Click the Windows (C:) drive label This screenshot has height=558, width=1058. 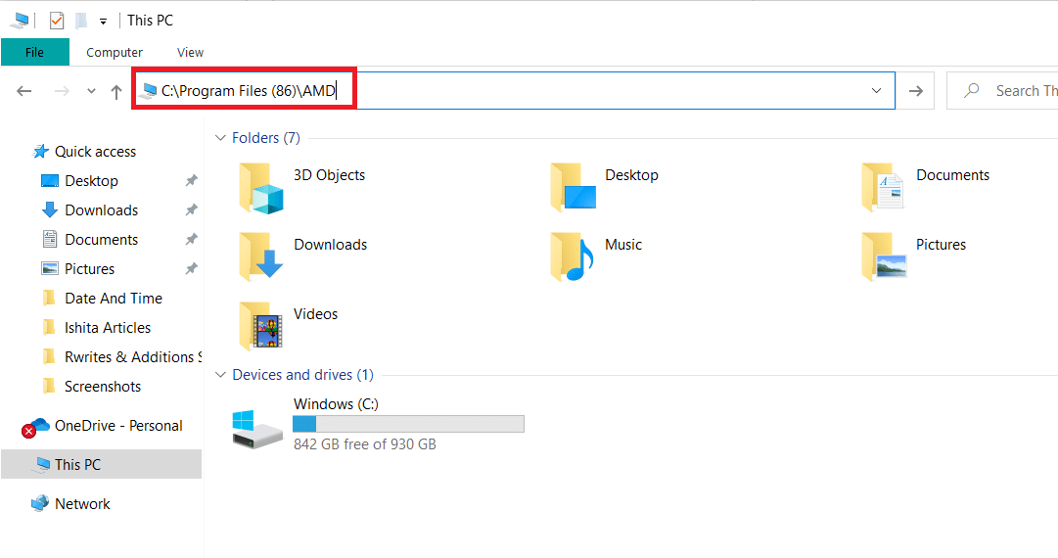tap(336, 404)
